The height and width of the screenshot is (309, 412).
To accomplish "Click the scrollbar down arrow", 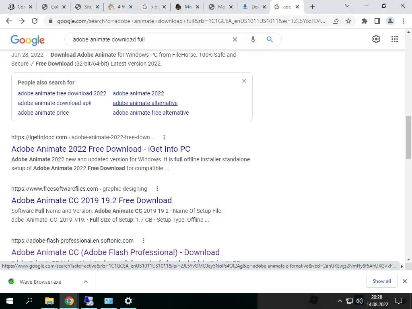I will (408, 260).
